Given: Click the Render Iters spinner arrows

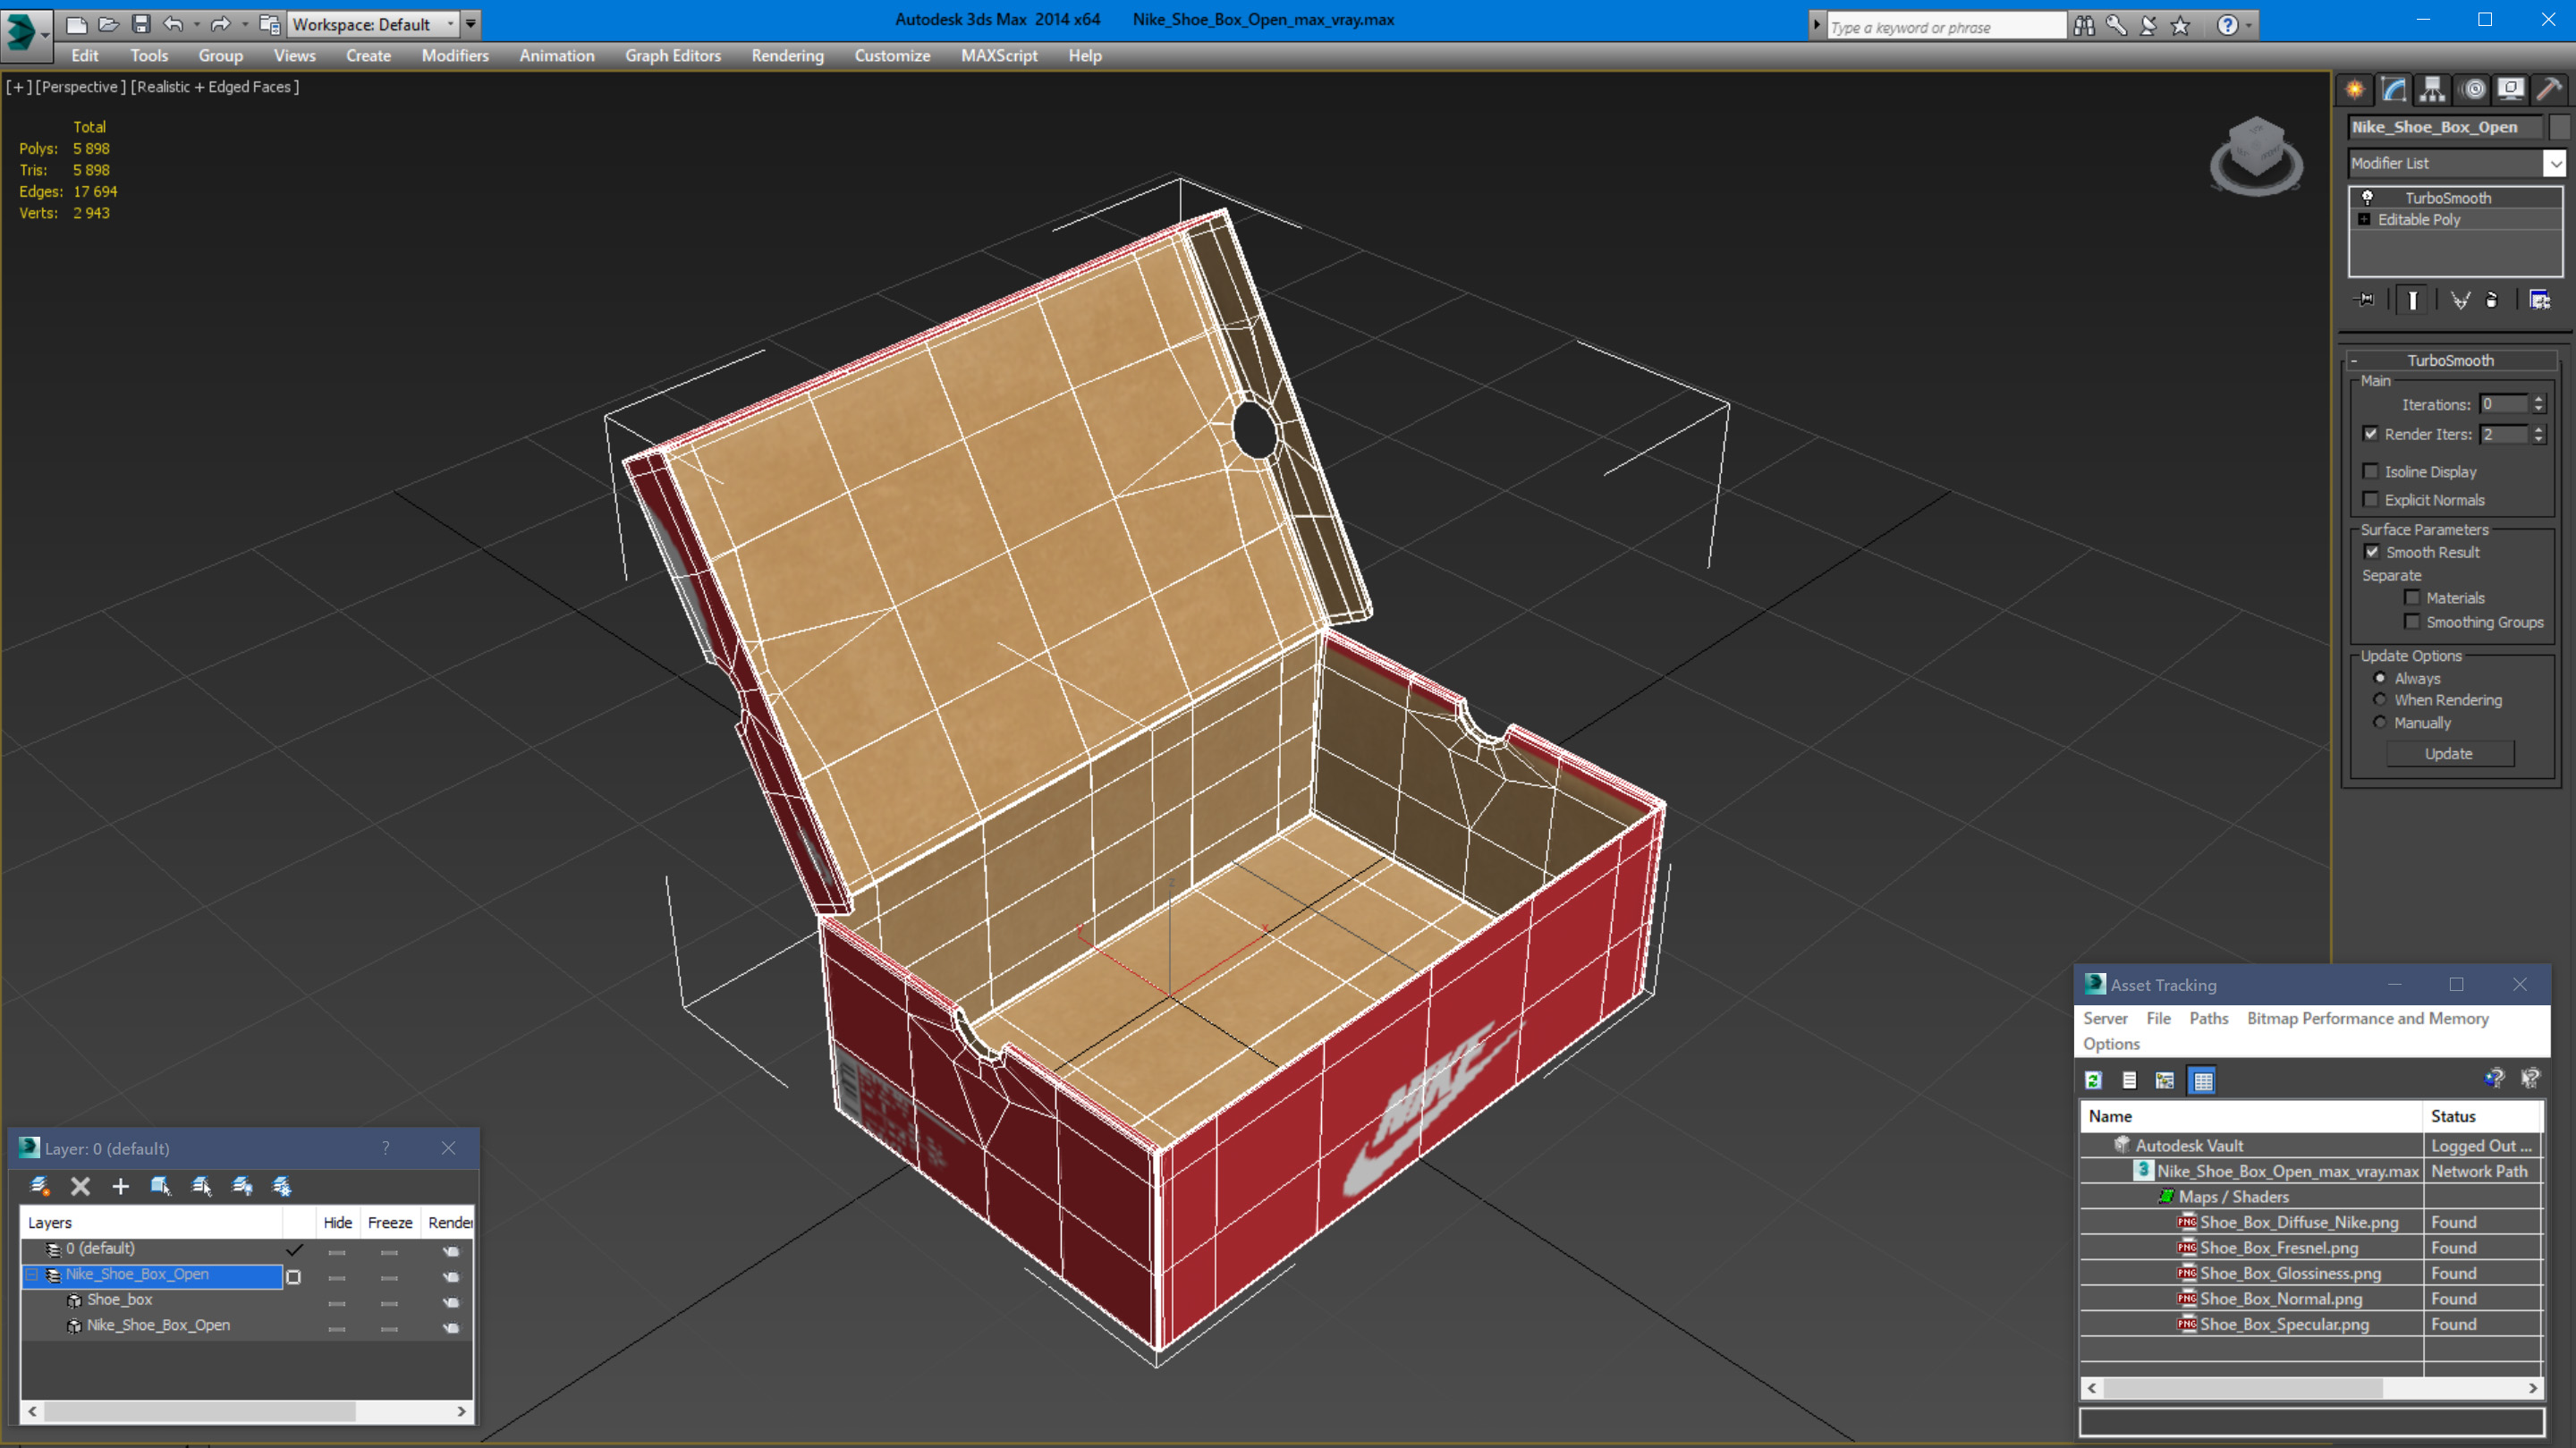Looking at the screenshot, I should 2538,434.
